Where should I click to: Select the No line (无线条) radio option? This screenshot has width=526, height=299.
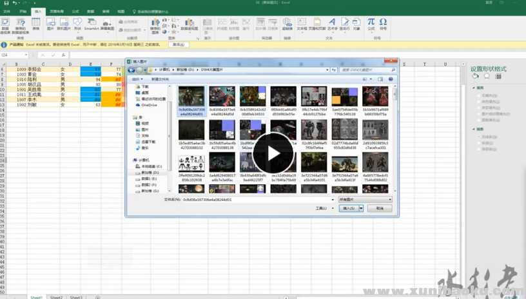(x=478, y=137)
